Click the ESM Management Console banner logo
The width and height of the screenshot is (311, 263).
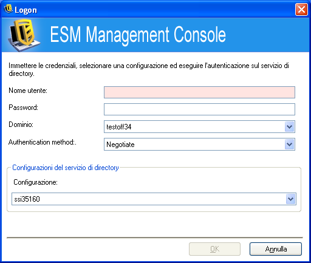click(24, 35)
